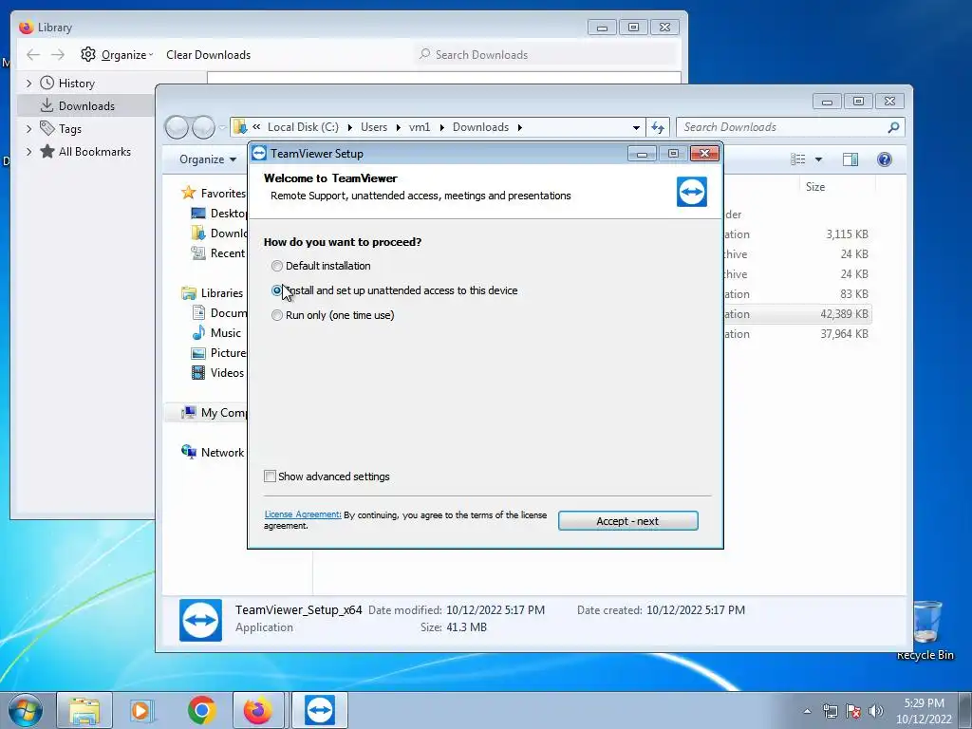972x729 pixels.
Task: Click Library back arrow button
Action: coord(33,54)
